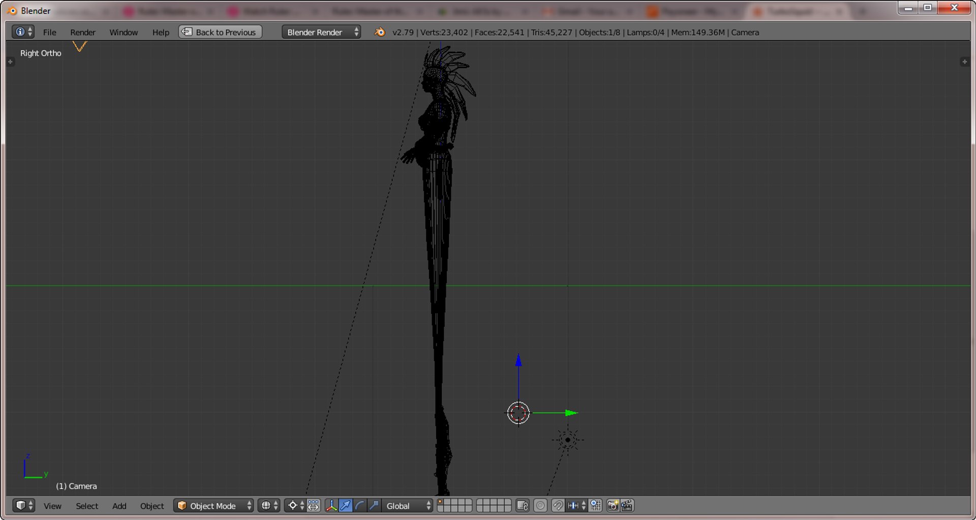The image size is (976, 520).
Task: Open the viewport shading selector
Action: click(x=269, y=505)
